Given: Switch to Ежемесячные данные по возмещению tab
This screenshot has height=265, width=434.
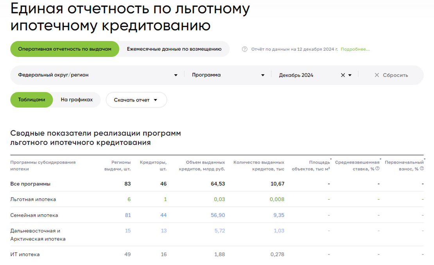Looking at the screenshot, I should coord(174,49).
